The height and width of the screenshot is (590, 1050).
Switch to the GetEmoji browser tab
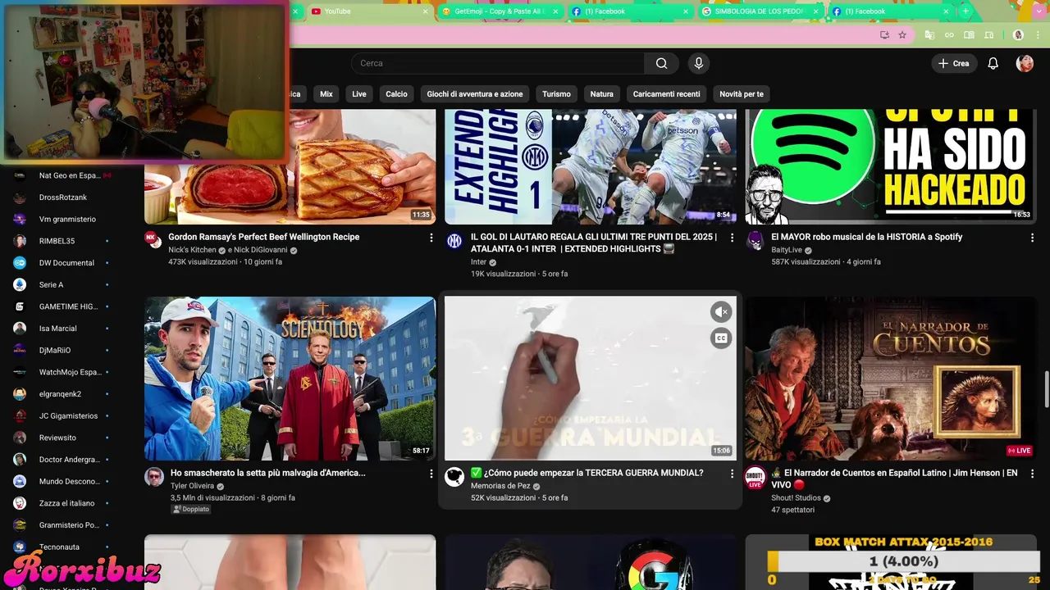[500, 11]
